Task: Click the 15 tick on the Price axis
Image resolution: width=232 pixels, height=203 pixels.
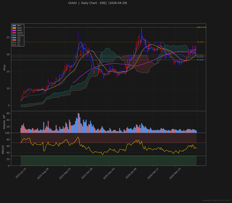Action: point(8,72)
